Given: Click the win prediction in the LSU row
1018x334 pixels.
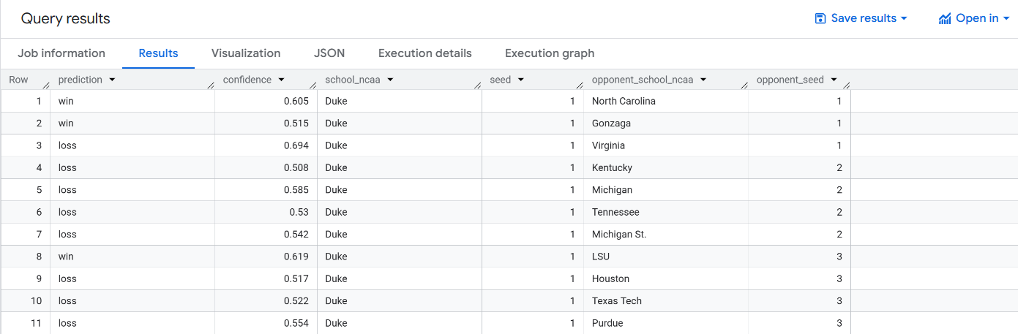Looking at the screenshot, I should point(66,257).
